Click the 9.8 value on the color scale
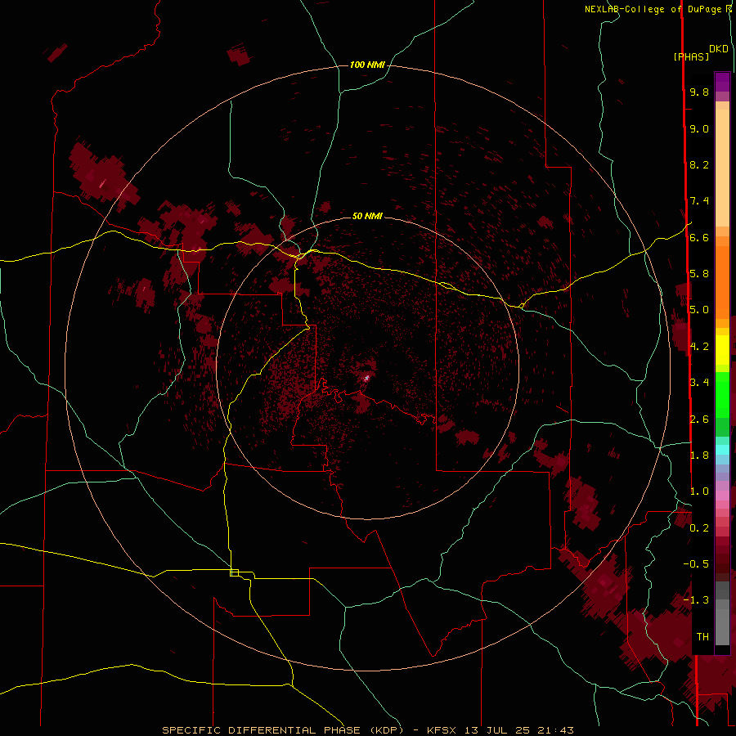Viewport: 736px width, 736px height. tap(699, 92)
